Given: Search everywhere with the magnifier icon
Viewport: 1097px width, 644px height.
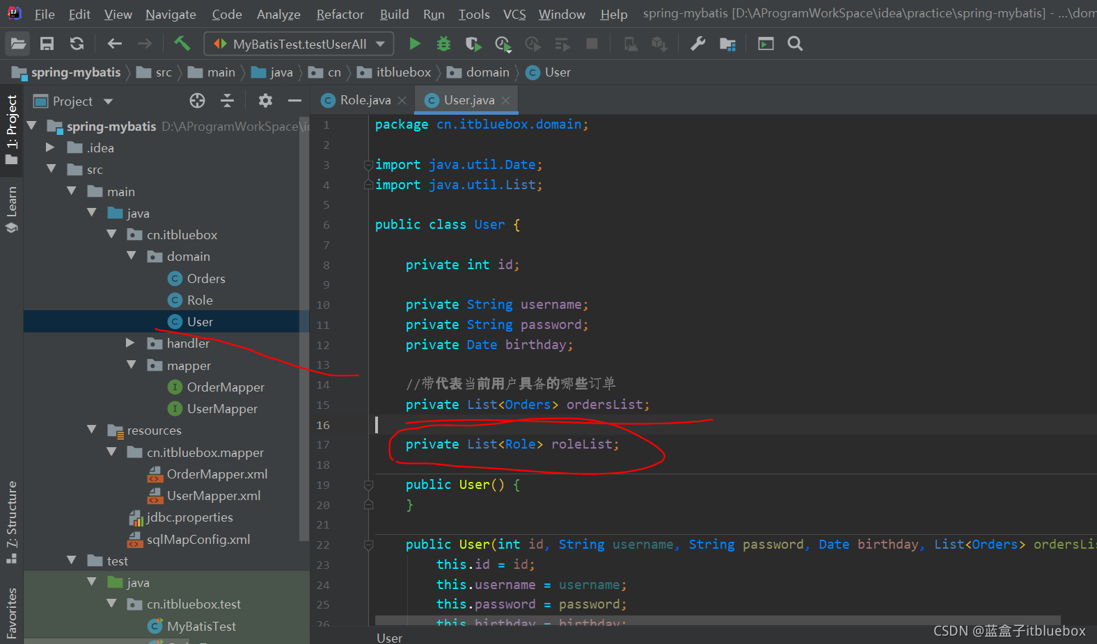Looking at the screenshot, I should pyautogui.click(x=795, y=44).
